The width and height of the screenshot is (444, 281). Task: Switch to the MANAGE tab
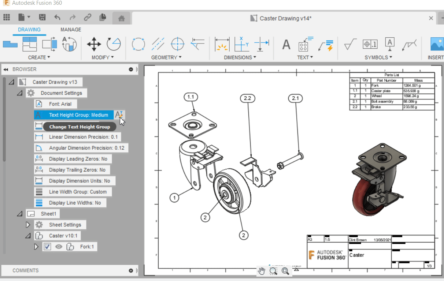tap(71, 30)
